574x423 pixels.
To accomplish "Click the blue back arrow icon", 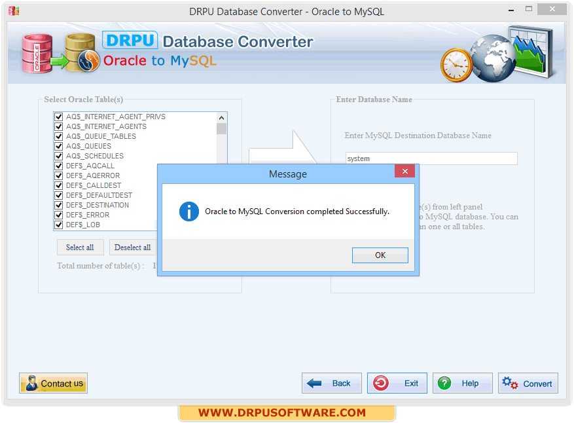I will [314, 384].
